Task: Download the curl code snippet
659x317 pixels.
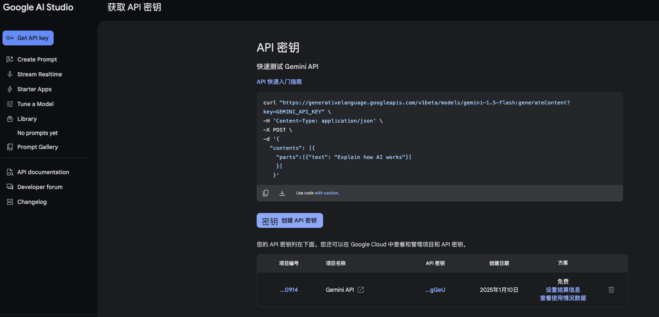Action: click(x=282, y=193)
